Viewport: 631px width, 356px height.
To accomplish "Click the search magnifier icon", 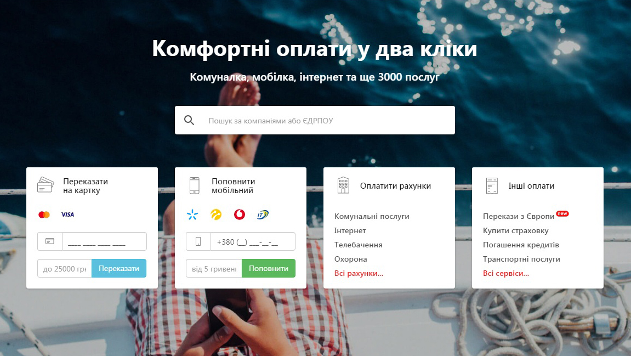I will (189, 120).
